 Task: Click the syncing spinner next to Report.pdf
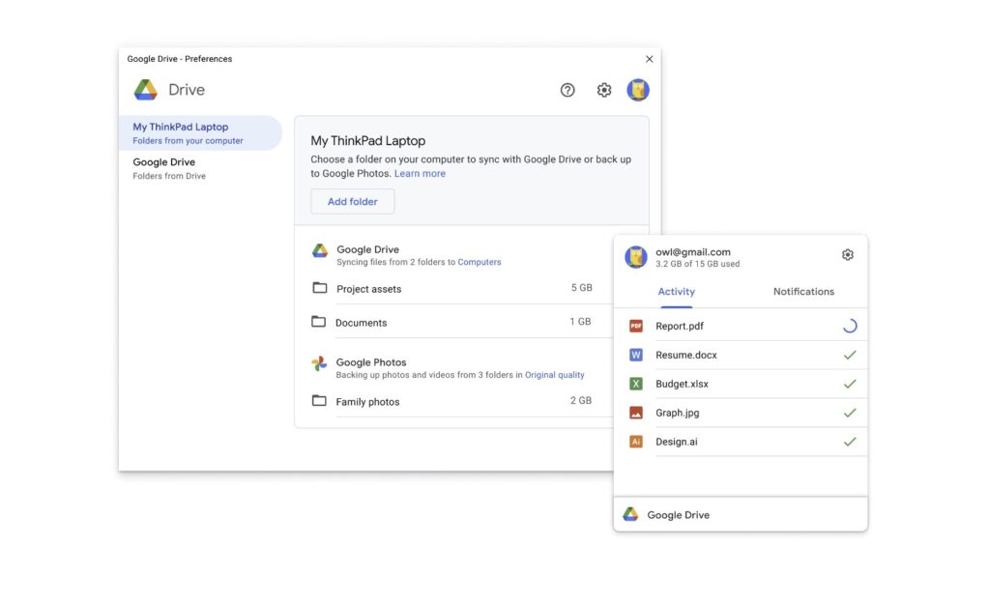pos(850,326)
